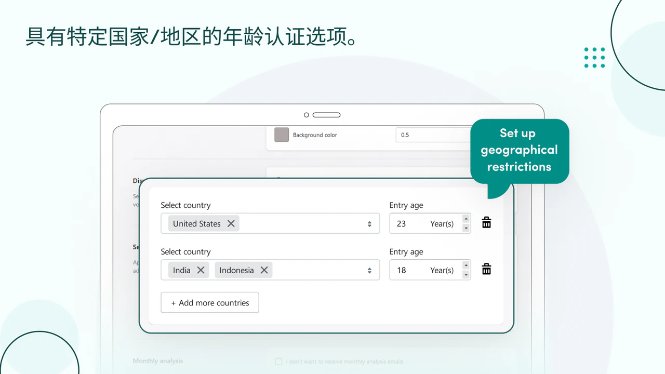Select the United States tag text

click(x=197, y=224)
